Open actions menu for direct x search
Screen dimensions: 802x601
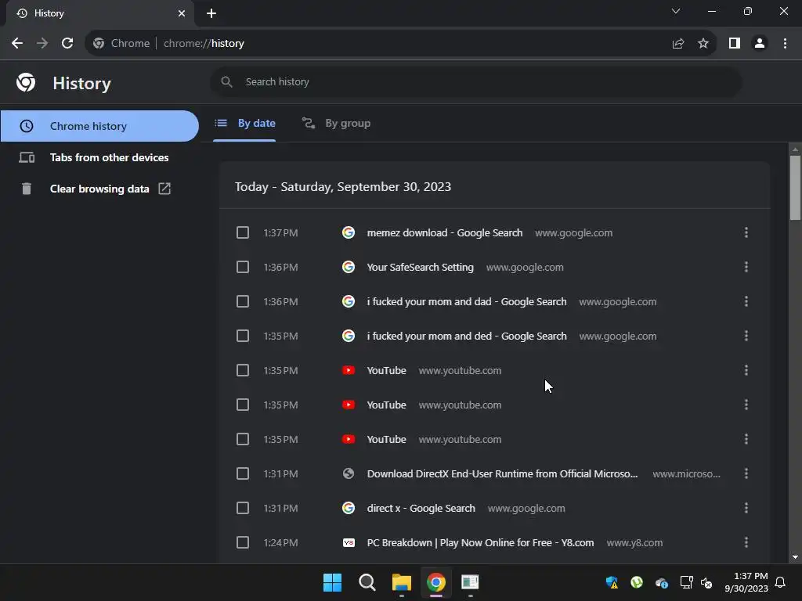(x=746, y=508)
